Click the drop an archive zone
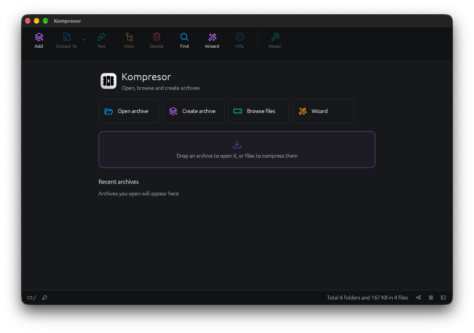This screenshot has width=474, height=333. coord(237,150)
